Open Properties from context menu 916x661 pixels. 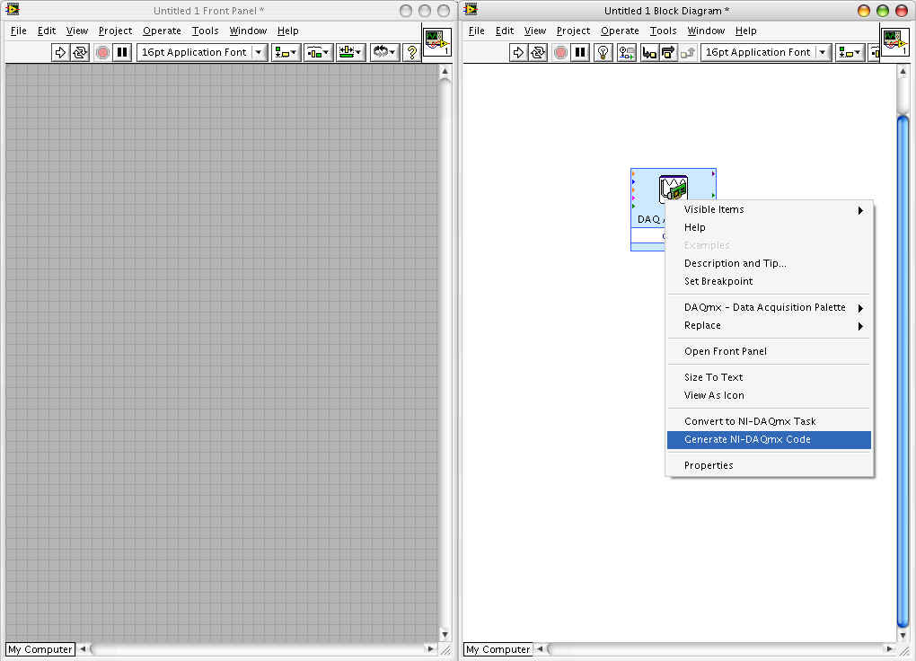(769, 465)
